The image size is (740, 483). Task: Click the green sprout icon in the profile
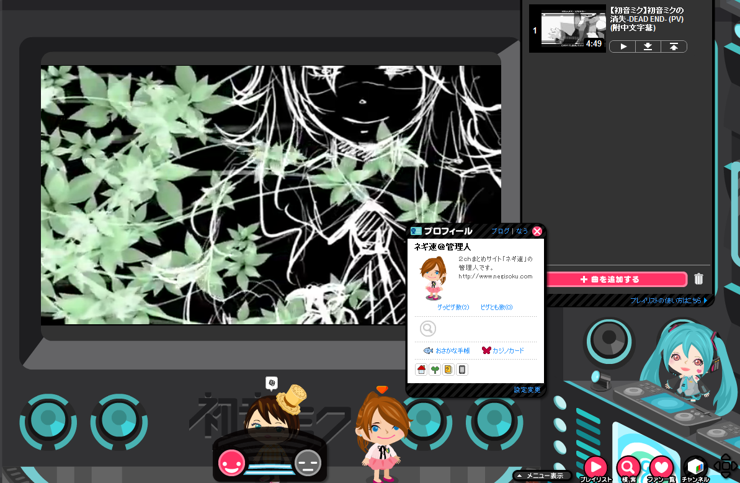coord(435,370)
